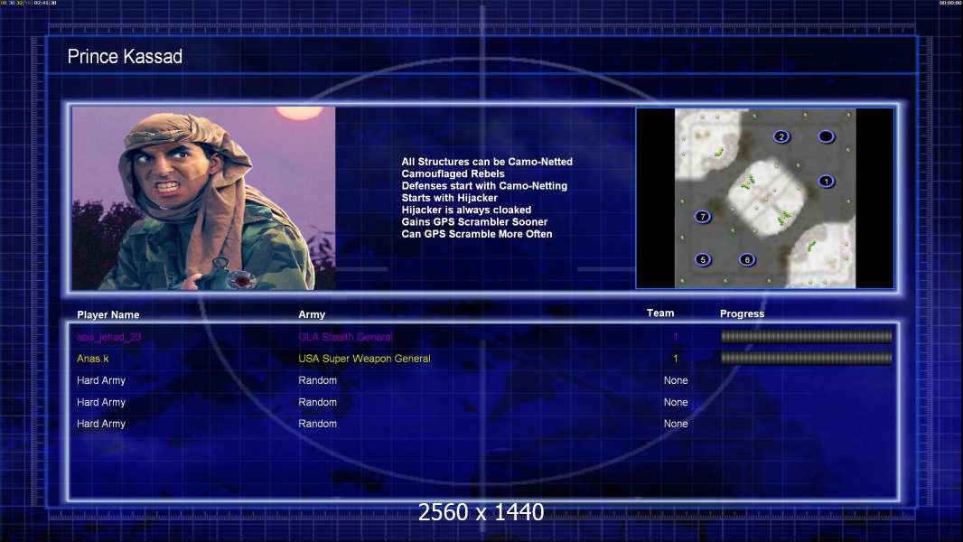
Task: Click the "Team" column header
Action: point(660,313)
